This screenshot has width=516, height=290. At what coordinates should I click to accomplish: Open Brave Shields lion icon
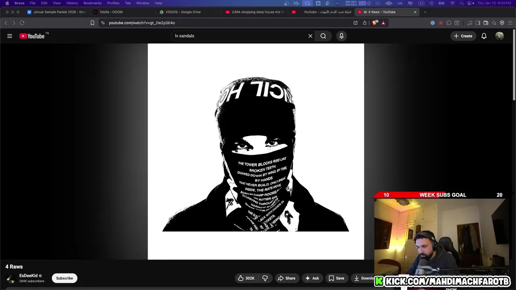pyautogui.click(x=375, y=23)
